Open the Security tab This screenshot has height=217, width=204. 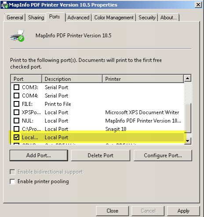(x=147, y=18)
